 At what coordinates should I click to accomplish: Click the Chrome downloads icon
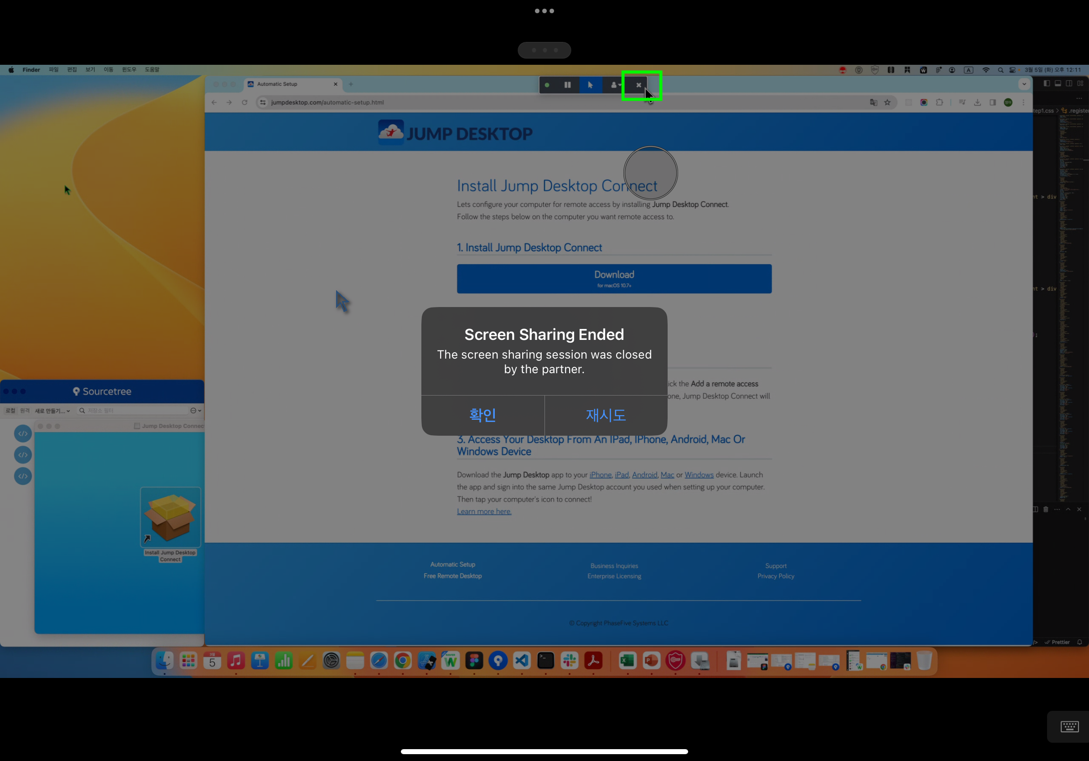pos(978,103)
